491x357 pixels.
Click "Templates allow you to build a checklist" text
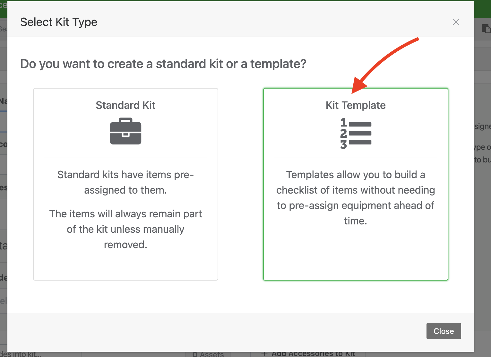pyautogui.click(x=356, y=198)
